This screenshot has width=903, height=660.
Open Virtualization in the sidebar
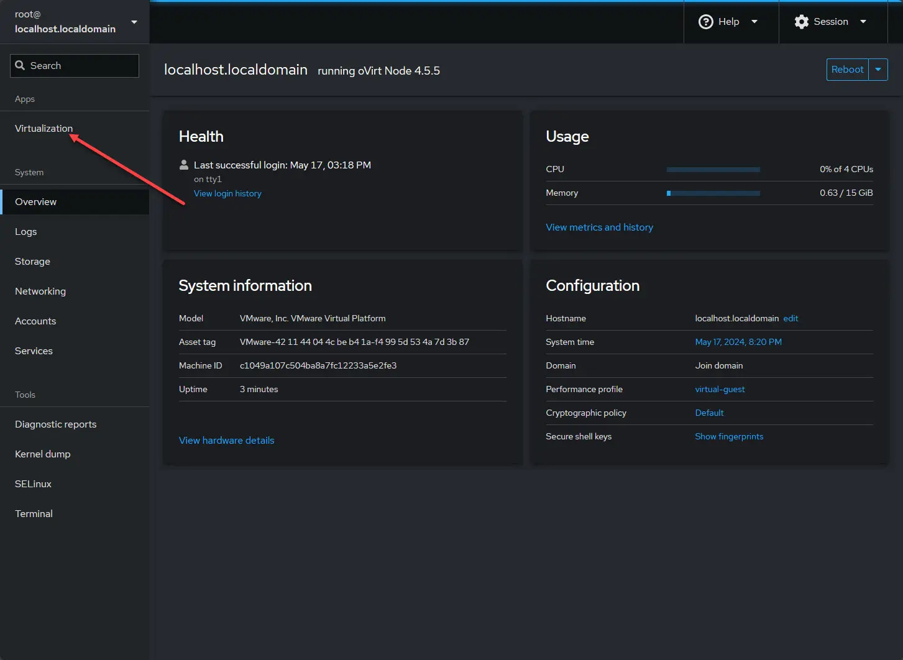(44, 129)
